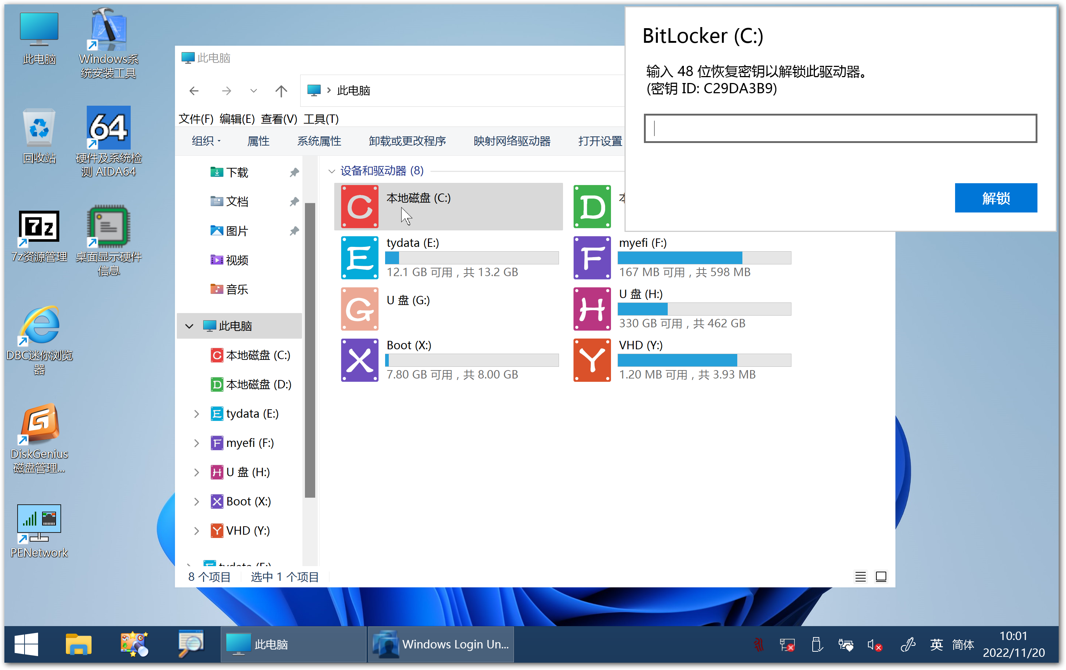Image resolution: width=1066 pixels, height=670 pixels.
Task: Click 系统属性 in the command bar
Action: pyautogui.click(x=319, y=141)
